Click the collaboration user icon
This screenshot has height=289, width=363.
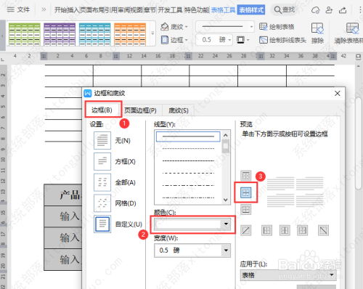[329, 10]
